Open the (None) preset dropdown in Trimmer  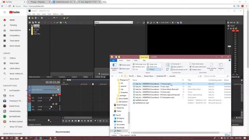click(114, 23)
